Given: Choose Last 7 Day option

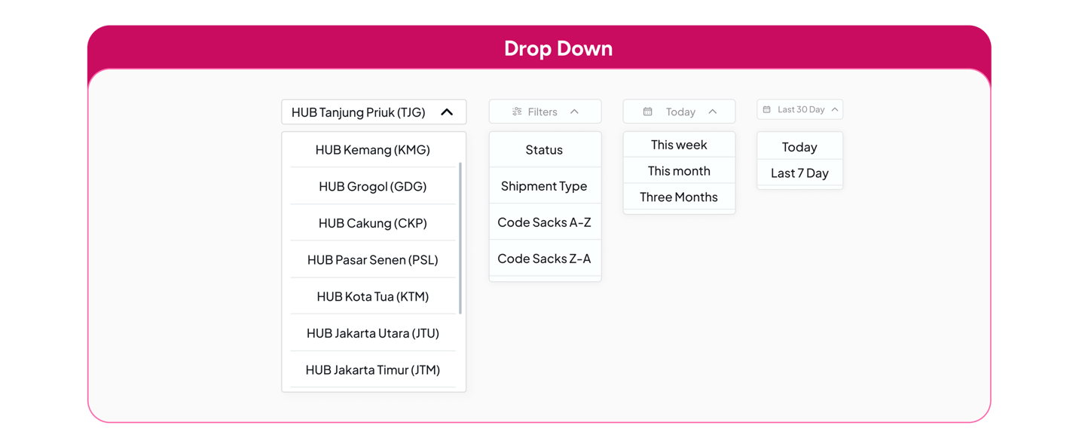Looking at the screenshot, I should [799, 173].
